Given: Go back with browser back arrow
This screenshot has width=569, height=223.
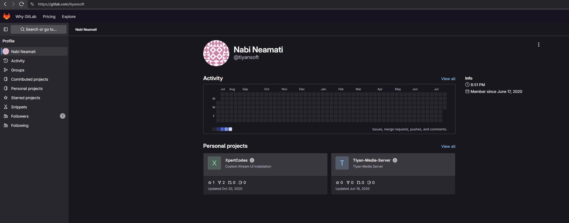Looking at the screenshot, I should pyautogui.click(x=5, y=4).
